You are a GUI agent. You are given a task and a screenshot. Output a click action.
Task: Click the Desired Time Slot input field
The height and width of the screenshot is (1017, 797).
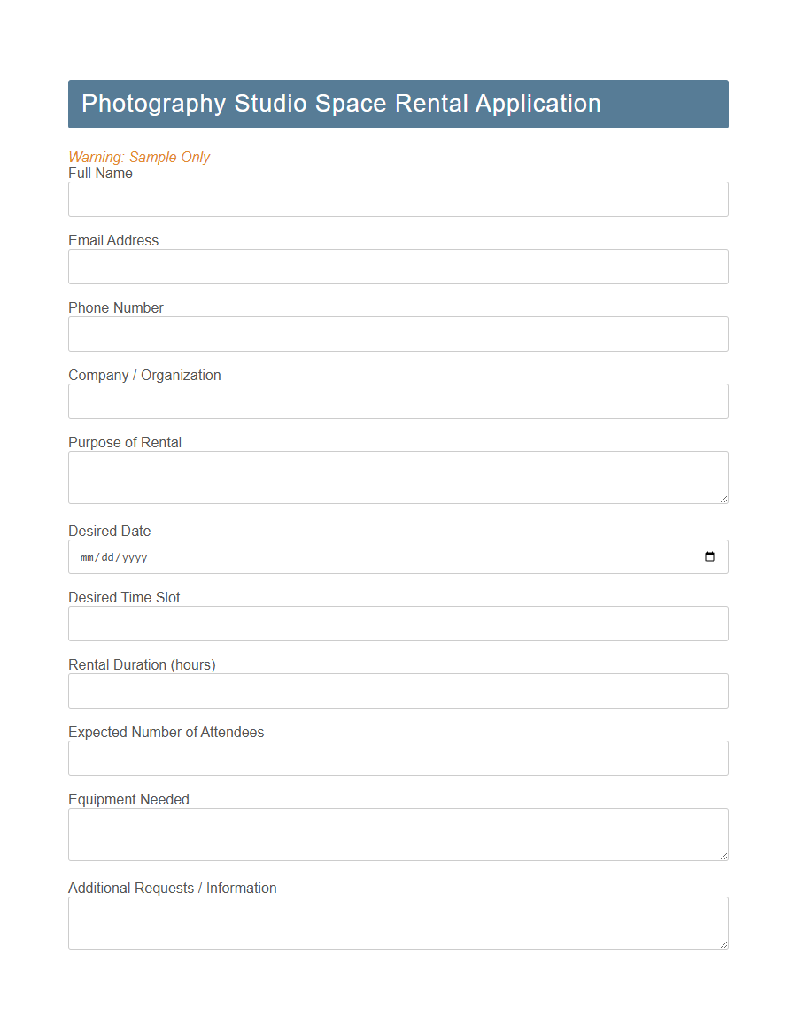pyautogui.click(x=398, y=623)
